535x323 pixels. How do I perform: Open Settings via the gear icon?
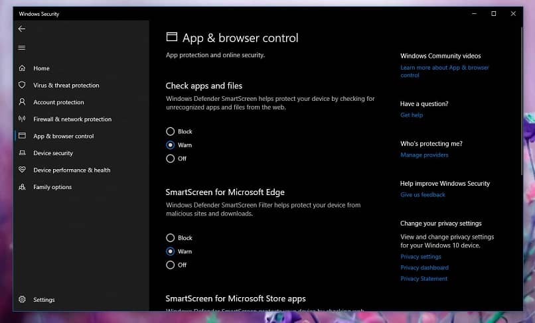pyautogui.click(x=22, y=300)
